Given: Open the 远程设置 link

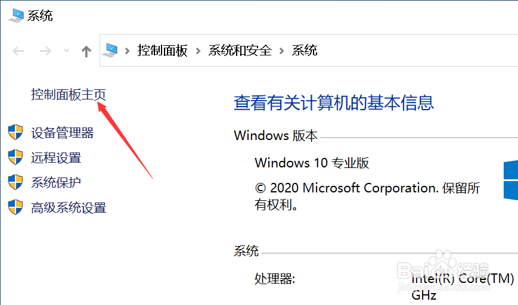Looking at the screenshot, I should point(56,158).
